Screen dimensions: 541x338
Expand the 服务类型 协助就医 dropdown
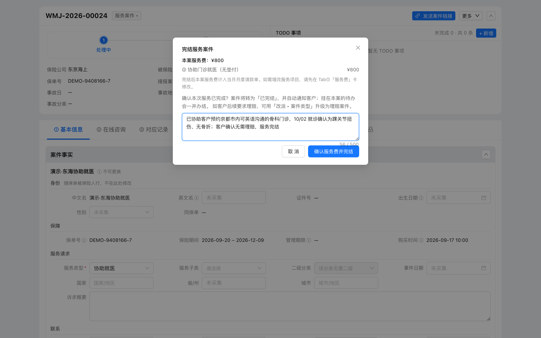[x=121, y=268]
